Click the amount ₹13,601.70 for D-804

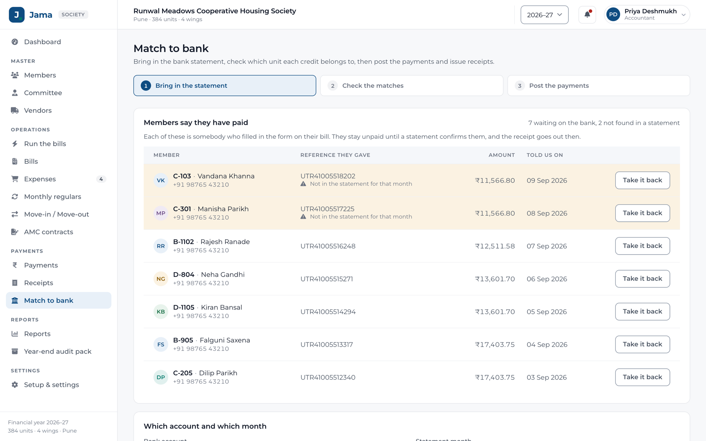(x=495, y=279)
